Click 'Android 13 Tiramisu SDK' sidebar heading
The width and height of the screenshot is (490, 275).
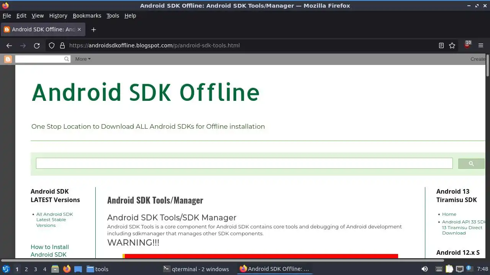tap(457, 196)
